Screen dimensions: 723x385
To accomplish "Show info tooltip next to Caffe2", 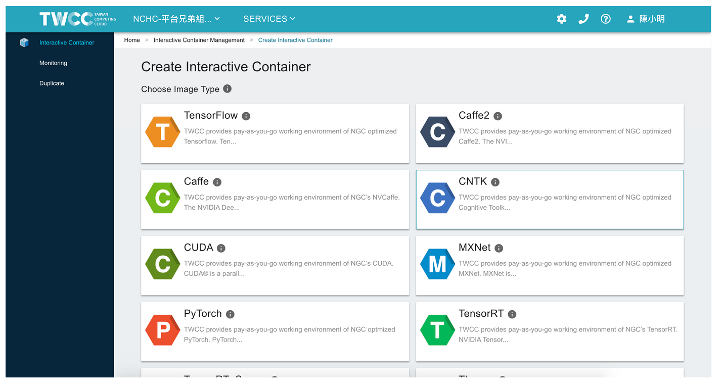I will (498, 116).
